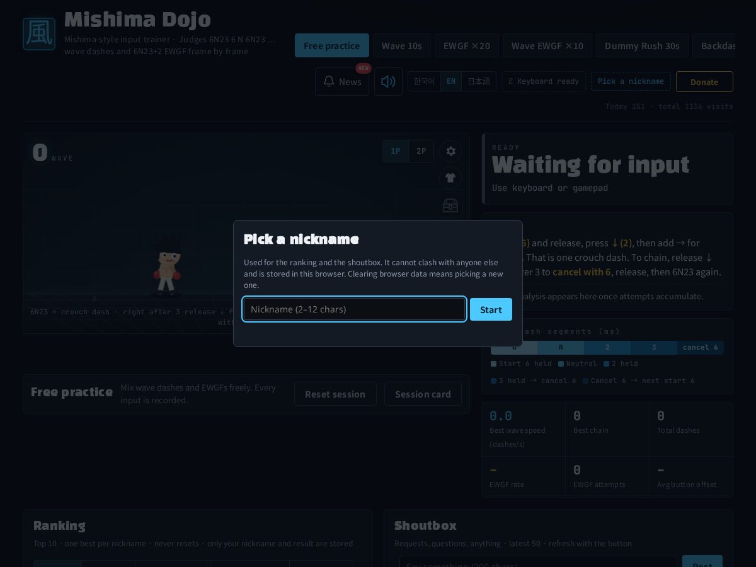Click the 'Best chain' stat label
The image size is (756, 567).
[x=590, y=430]
